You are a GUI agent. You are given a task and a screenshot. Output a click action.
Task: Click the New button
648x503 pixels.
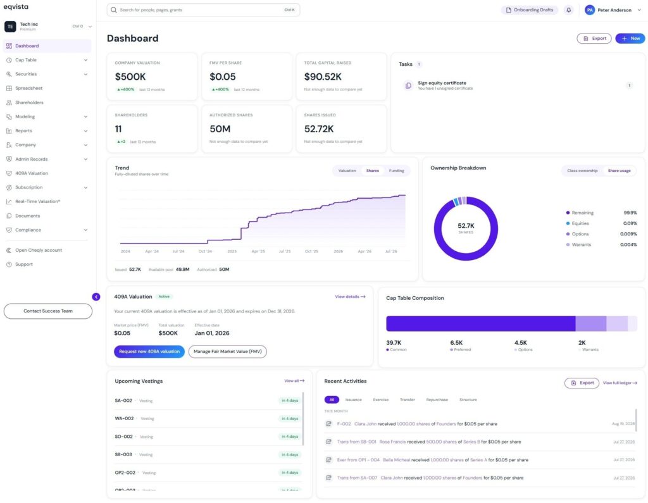pos(630,39)
